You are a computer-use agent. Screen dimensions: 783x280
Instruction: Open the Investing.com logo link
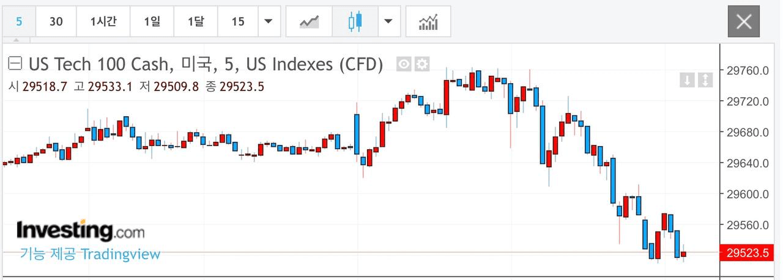(x=81, y=230)
